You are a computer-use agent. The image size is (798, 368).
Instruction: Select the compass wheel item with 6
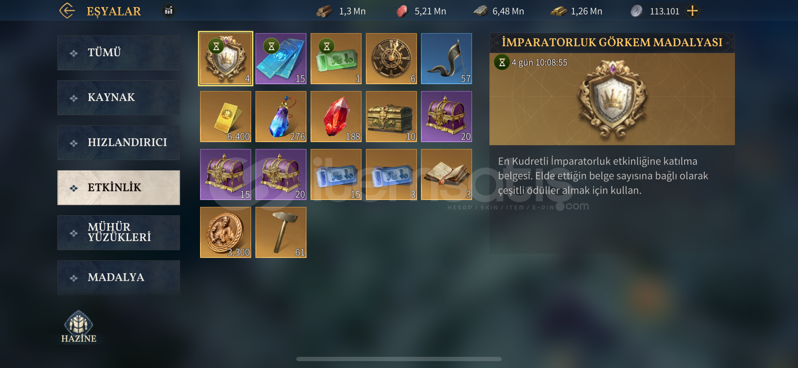(x=391, y=59)
